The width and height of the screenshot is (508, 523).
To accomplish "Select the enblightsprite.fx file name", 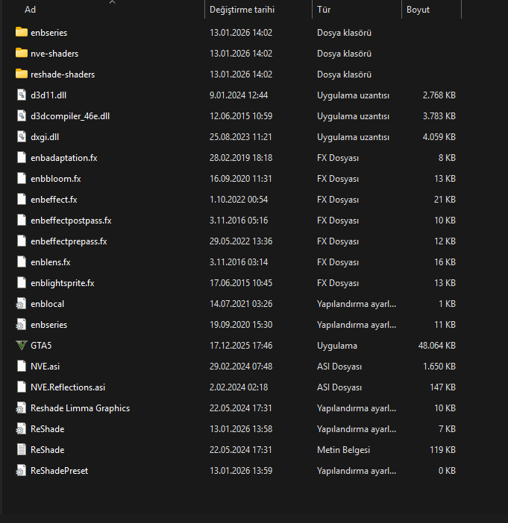I will point(63,283).
